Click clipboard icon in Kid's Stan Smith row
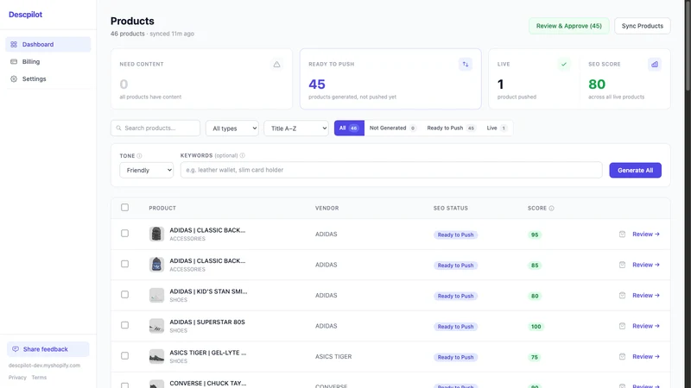 pyautogui.click(x=622, y=295)
